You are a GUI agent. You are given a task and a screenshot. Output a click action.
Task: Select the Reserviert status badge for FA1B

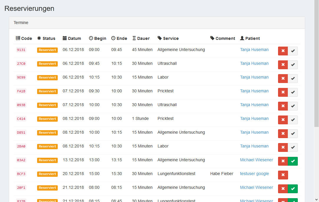(47, 91)
